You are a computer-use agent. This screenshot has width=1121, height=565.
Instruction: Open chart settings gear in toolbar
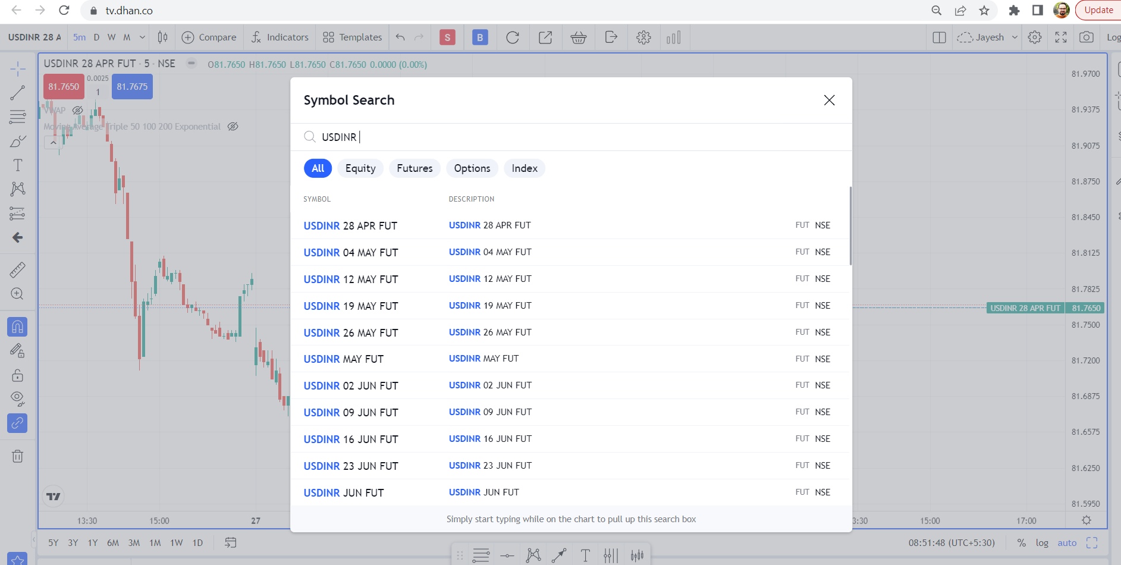643,37
